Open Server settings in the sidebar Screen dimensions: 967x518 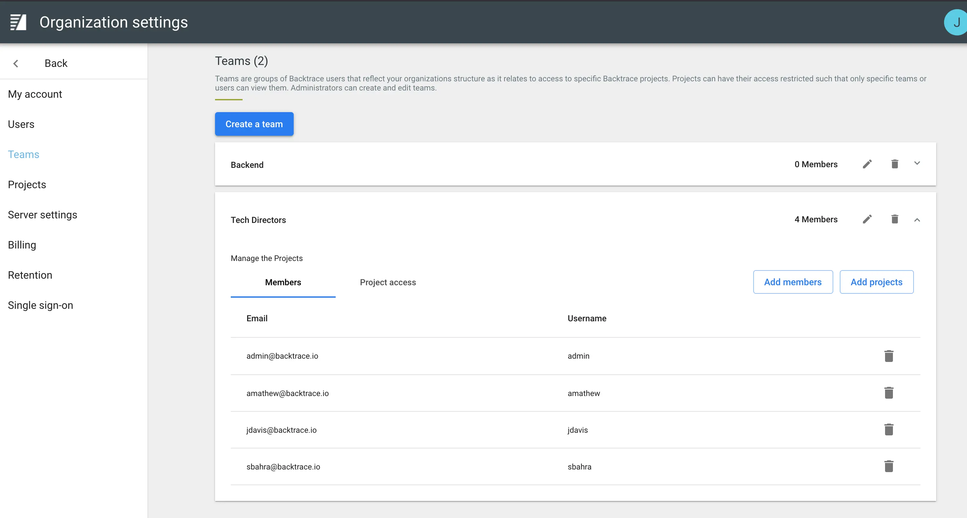tap(42, 215)
